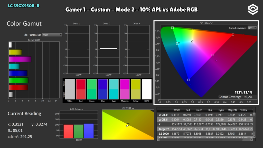Click the white point marker in CIE diagram
Image resolution: width=263 pixels, height=148 pixels.
click(x=192, y=41)
